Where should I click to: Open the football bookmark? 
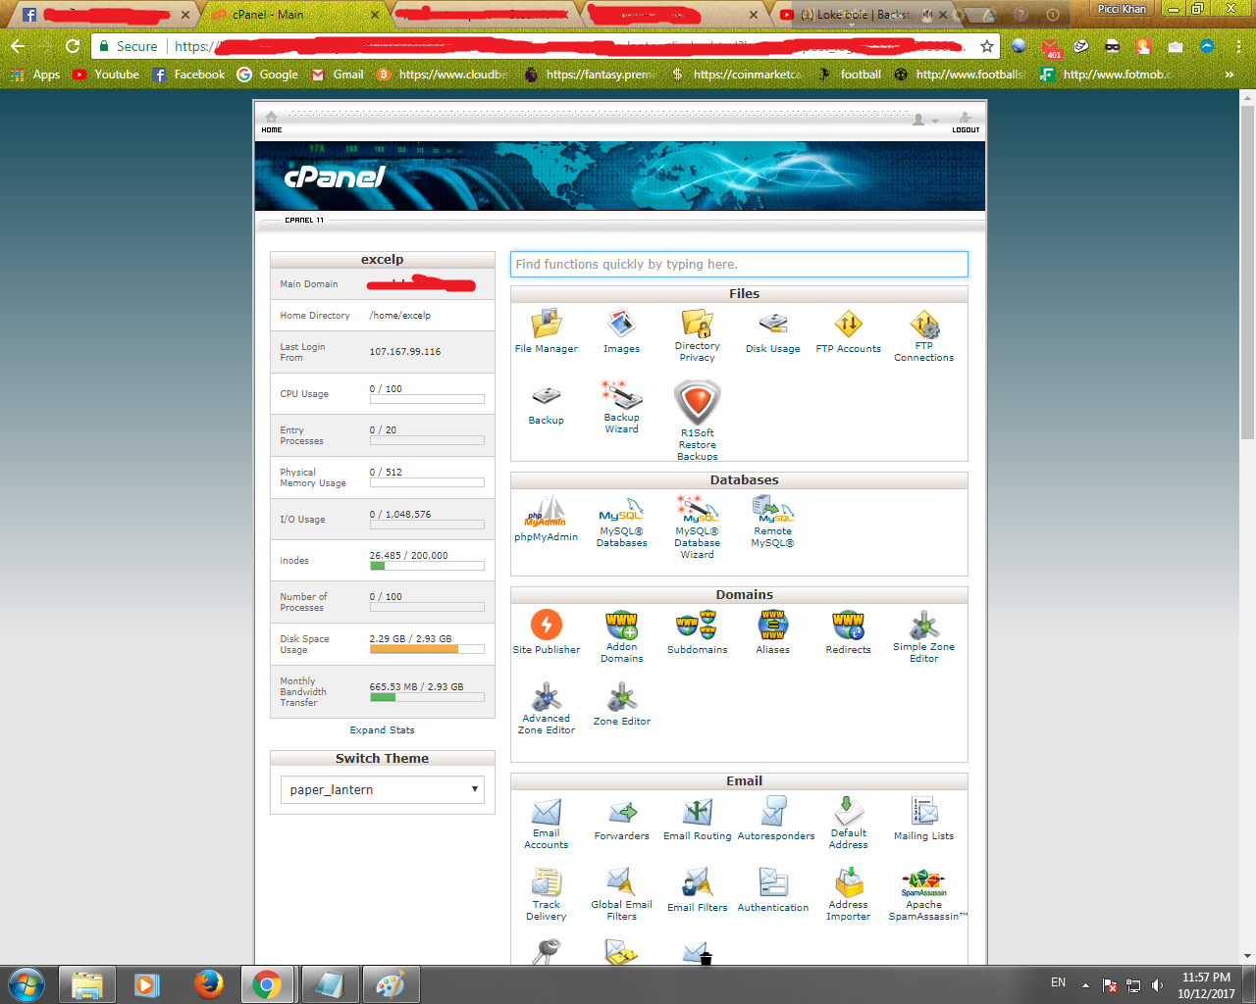tap(849, 75)
